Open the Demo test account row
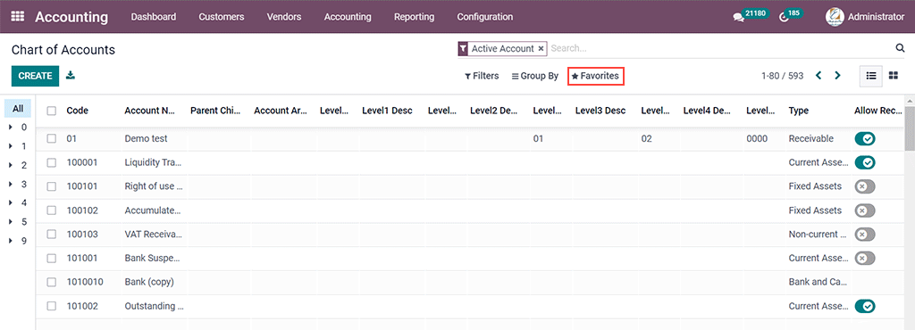Viewport: 915px width, 330px height. pyautogui.click(x=146, y=138)
